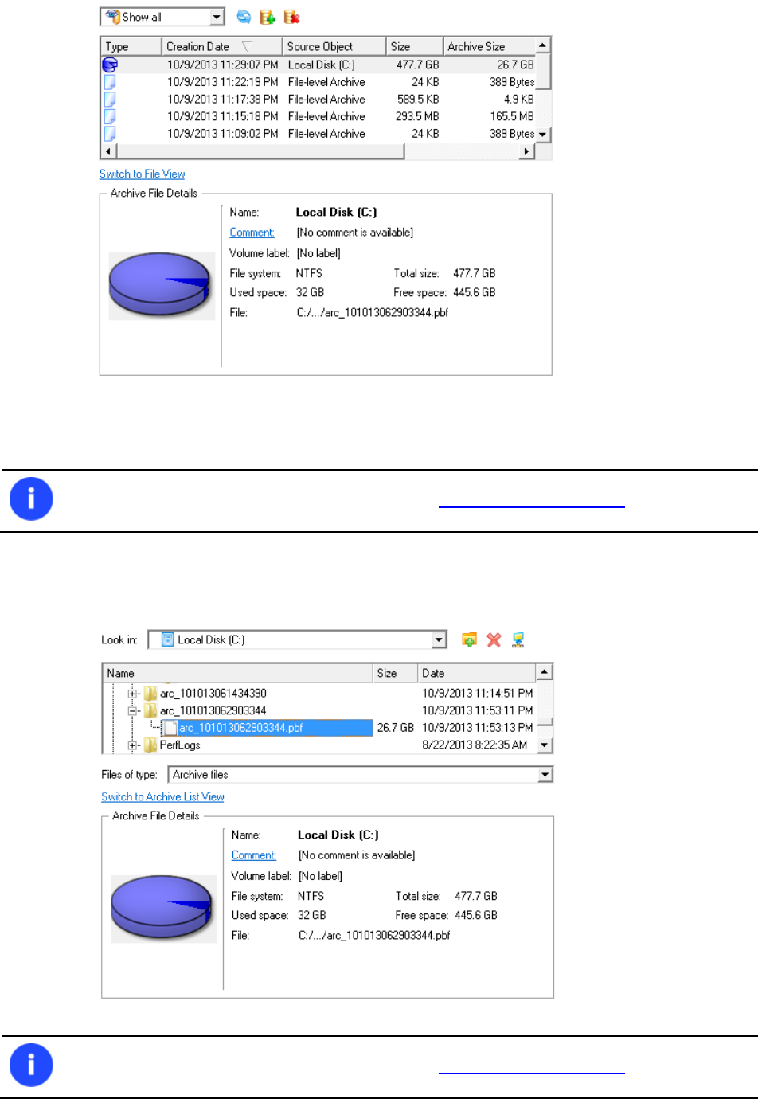The height and width of the screenshot is (1099, 758).
Task: Click Switch to File View link
Action: (x=142, y=174)
